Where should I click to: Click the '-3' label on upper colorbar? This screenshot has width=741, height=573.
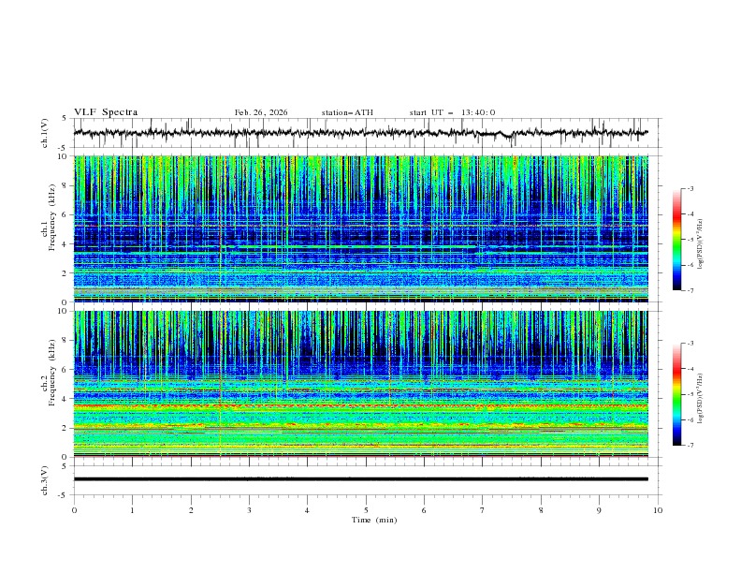click(x=690, y=188)
